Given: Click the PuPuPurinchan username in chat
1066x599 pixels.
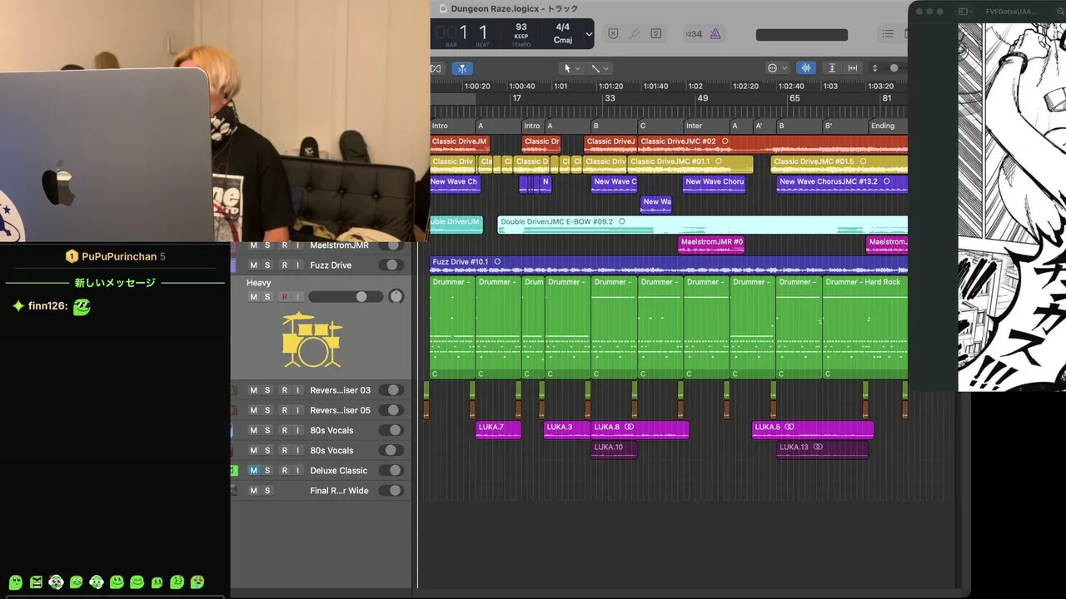Looking at the screenshot, I should [x=120, y=256].
